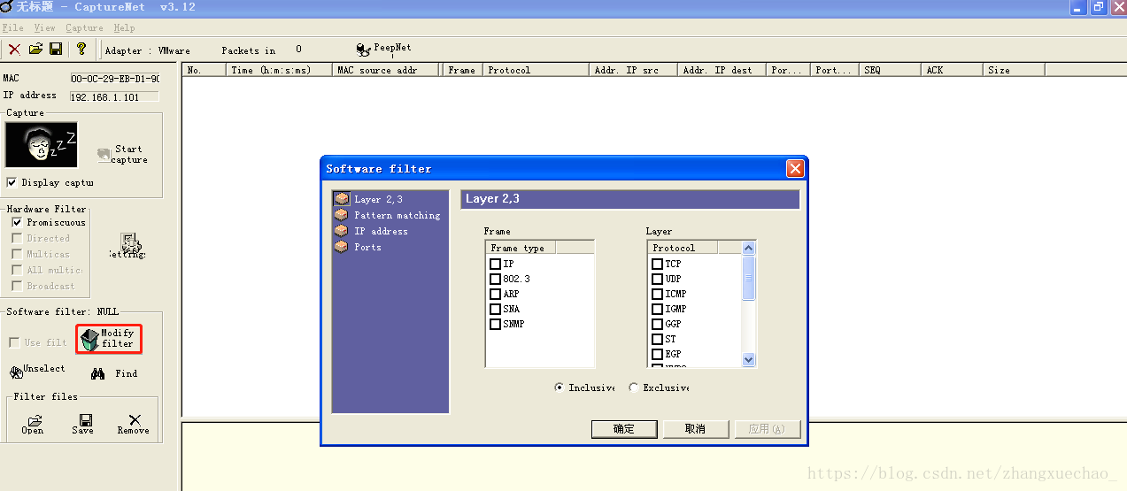This screenshot has width=1127, height=491.
Task: Click the Addr. IP dest column header
Action: [x=722, y=70]
